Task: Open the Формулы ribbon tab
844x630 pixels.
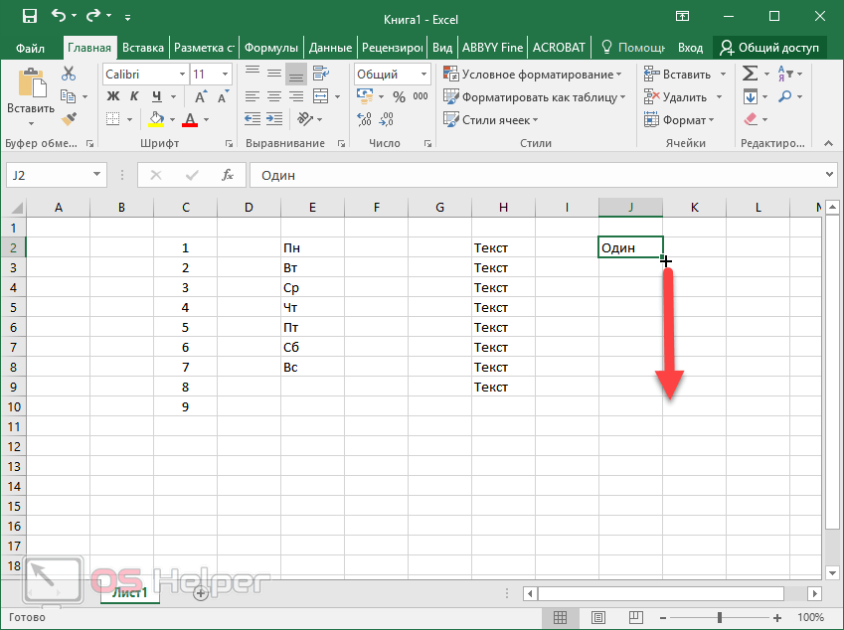Action: tap(271, 47)
